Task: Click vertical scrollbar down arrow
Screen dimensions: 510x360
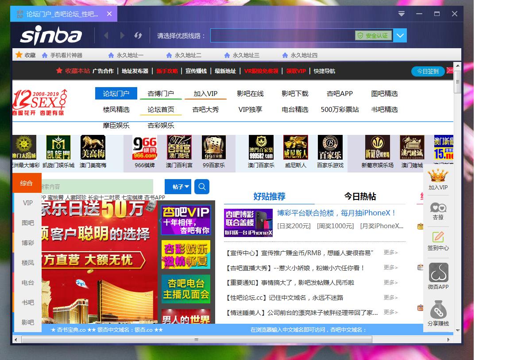Action: [458, 330]
